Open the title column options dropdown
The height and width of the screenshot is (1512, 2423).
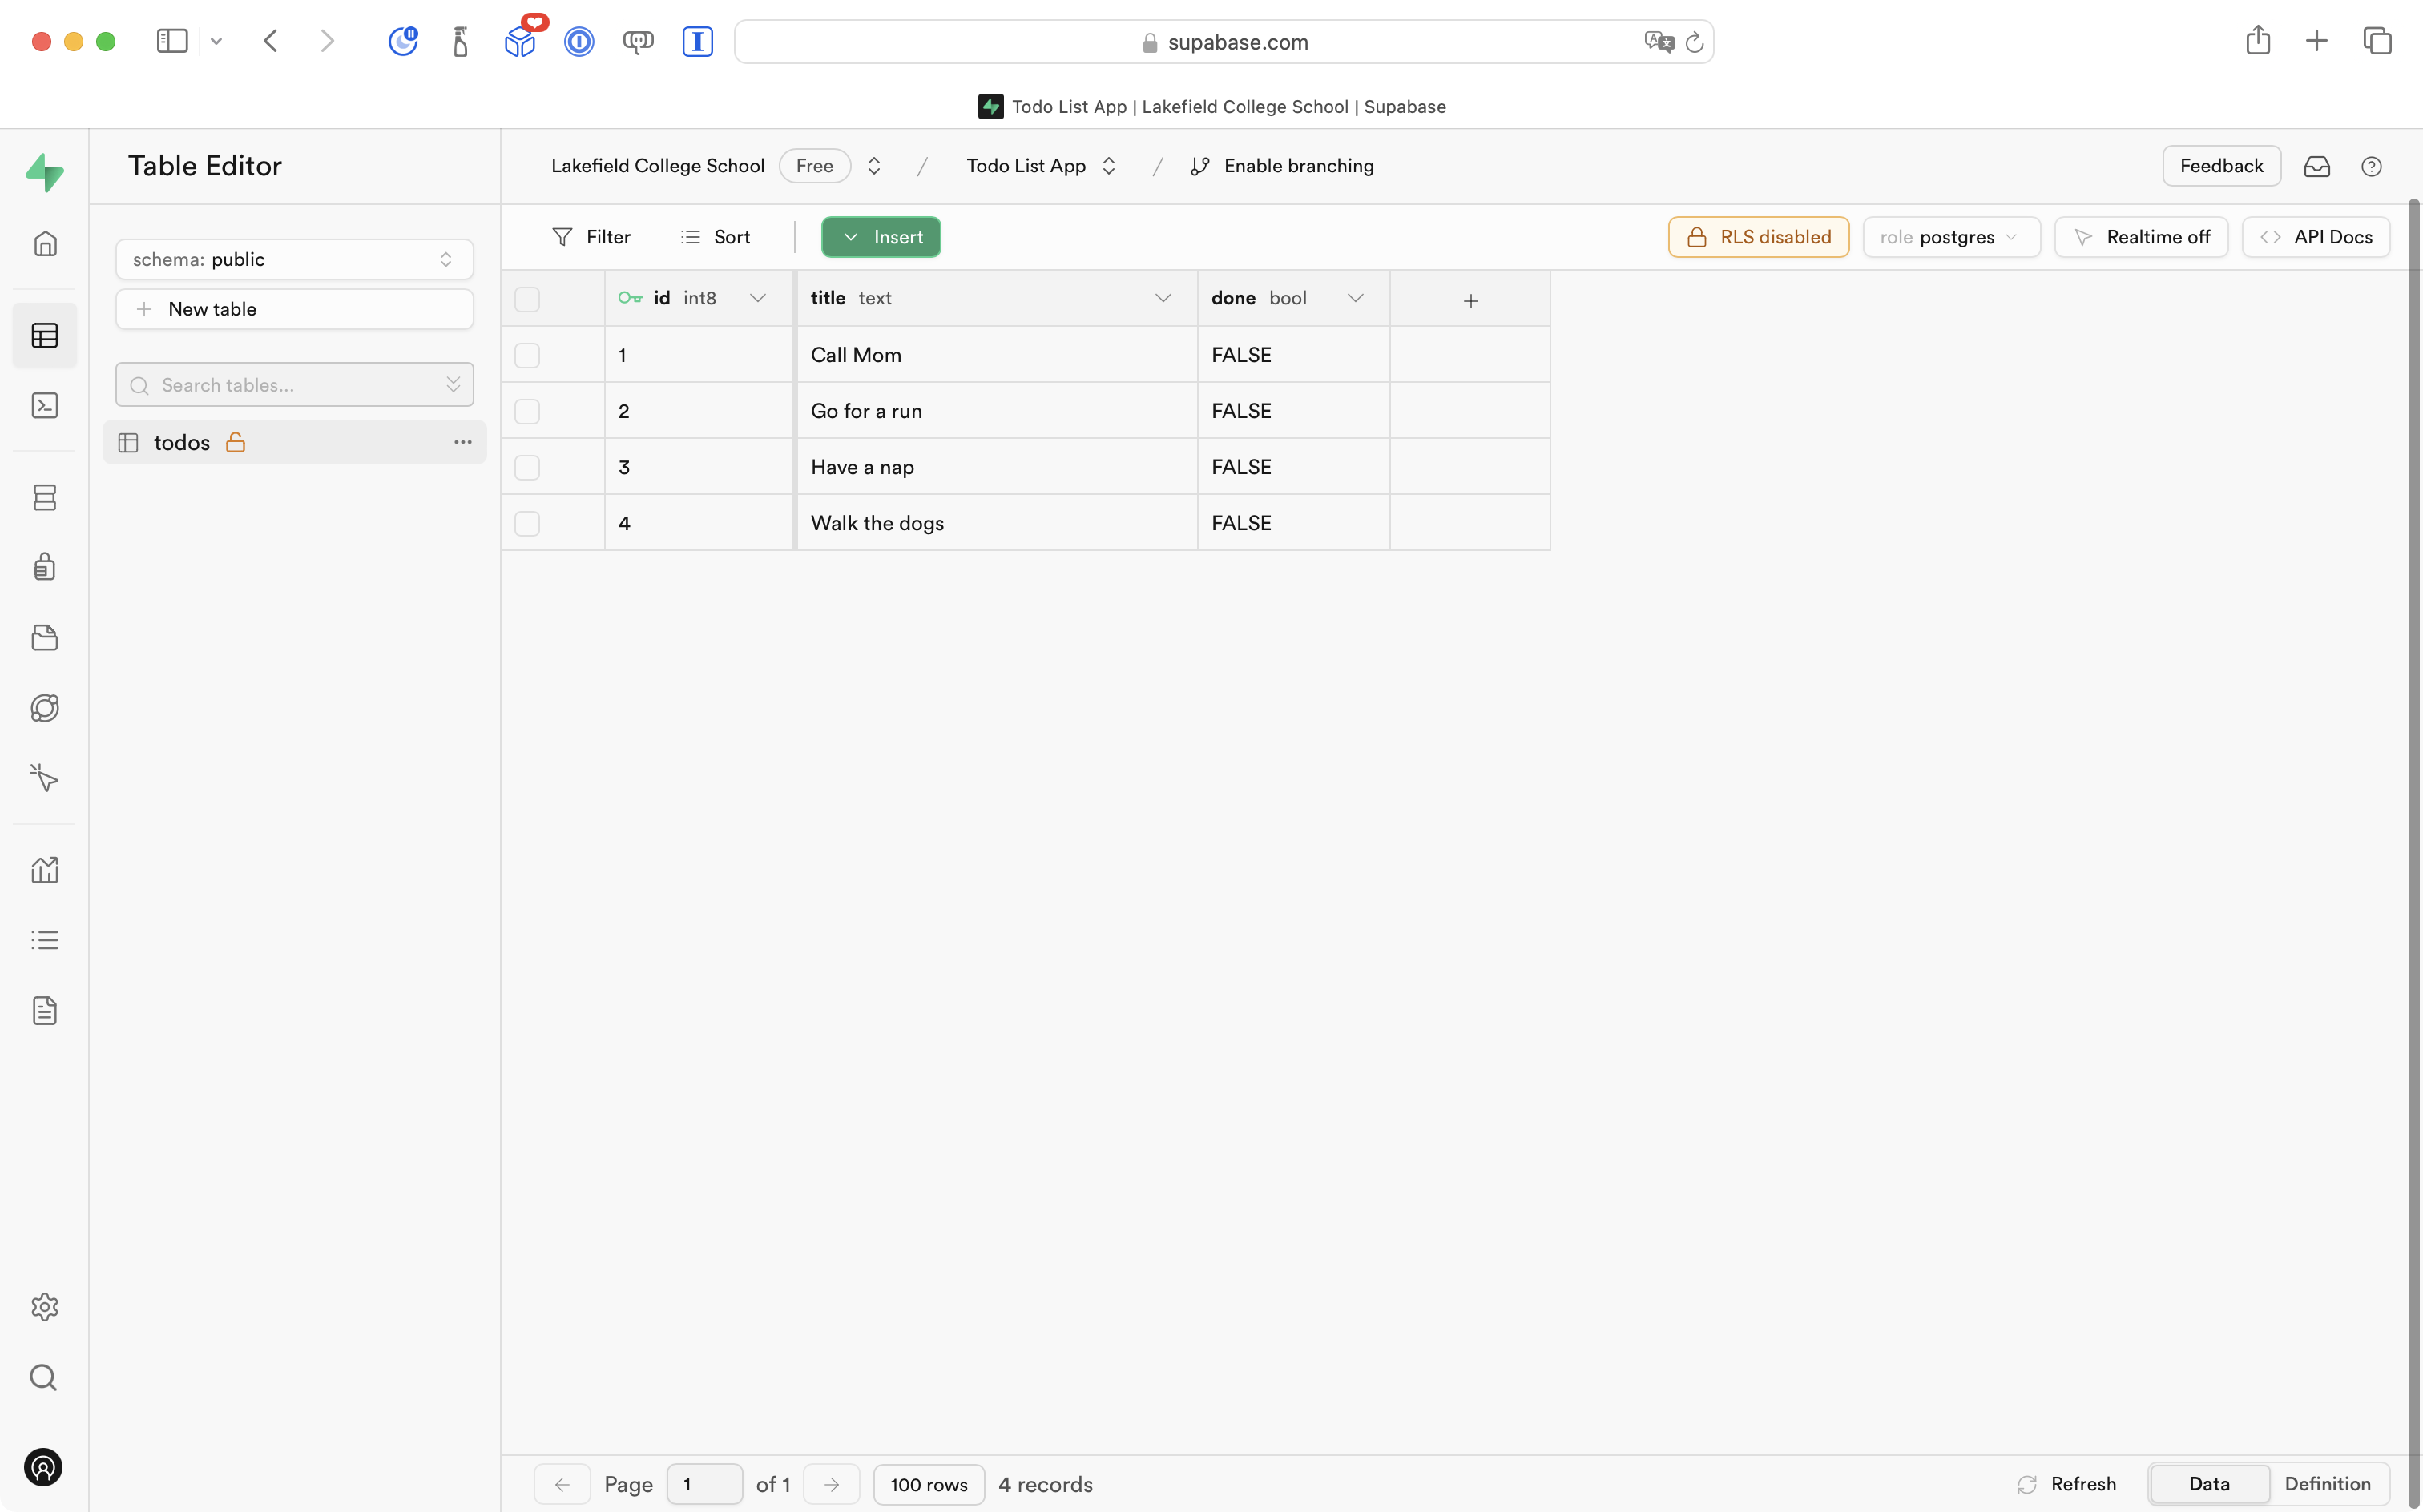click(1163, 297)
